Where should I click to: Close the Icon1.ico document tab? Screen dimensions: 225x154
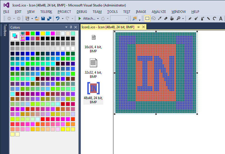click(144, 27)
